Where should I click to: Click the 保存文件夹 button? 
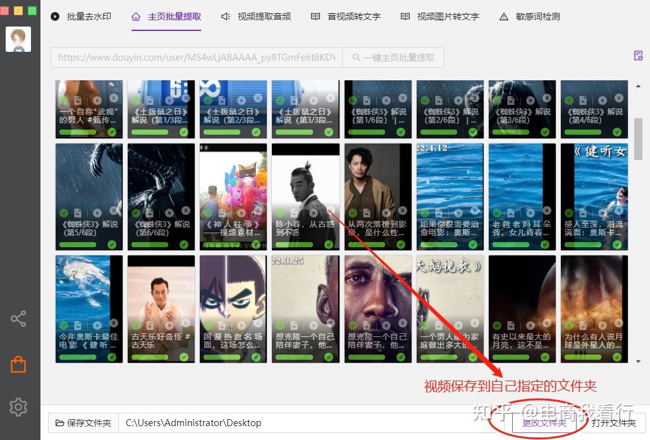83,423
